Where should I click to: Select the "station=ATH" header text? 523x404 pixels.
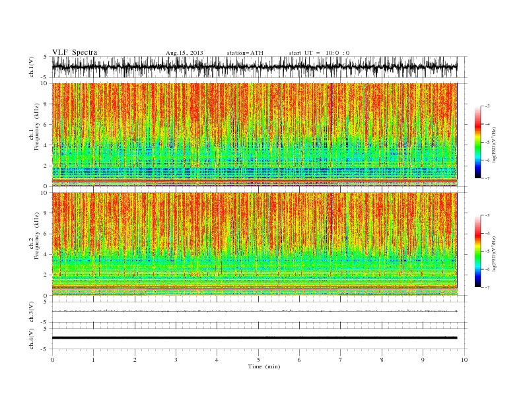(x=245, y=53)
